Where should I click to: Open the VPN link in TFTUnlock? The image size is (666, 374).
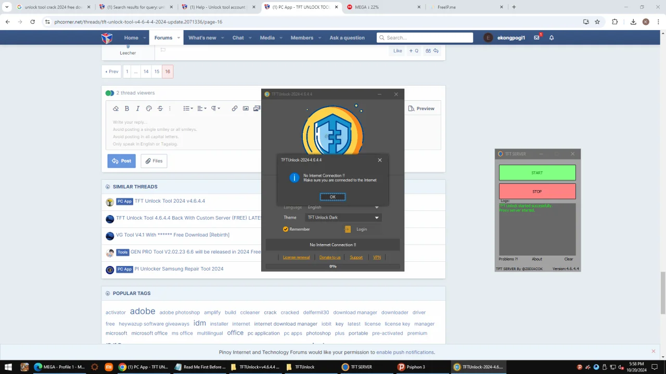[x=377, y=257]
